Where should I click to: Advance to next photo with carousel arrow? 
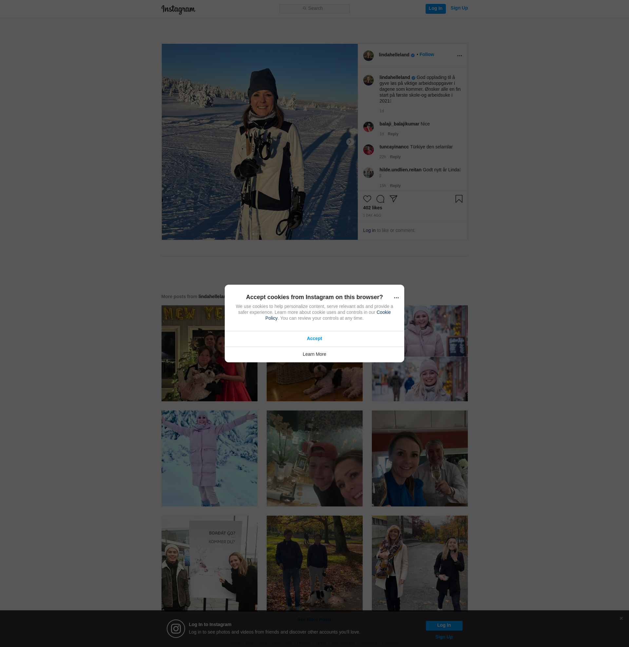(350, 142)
